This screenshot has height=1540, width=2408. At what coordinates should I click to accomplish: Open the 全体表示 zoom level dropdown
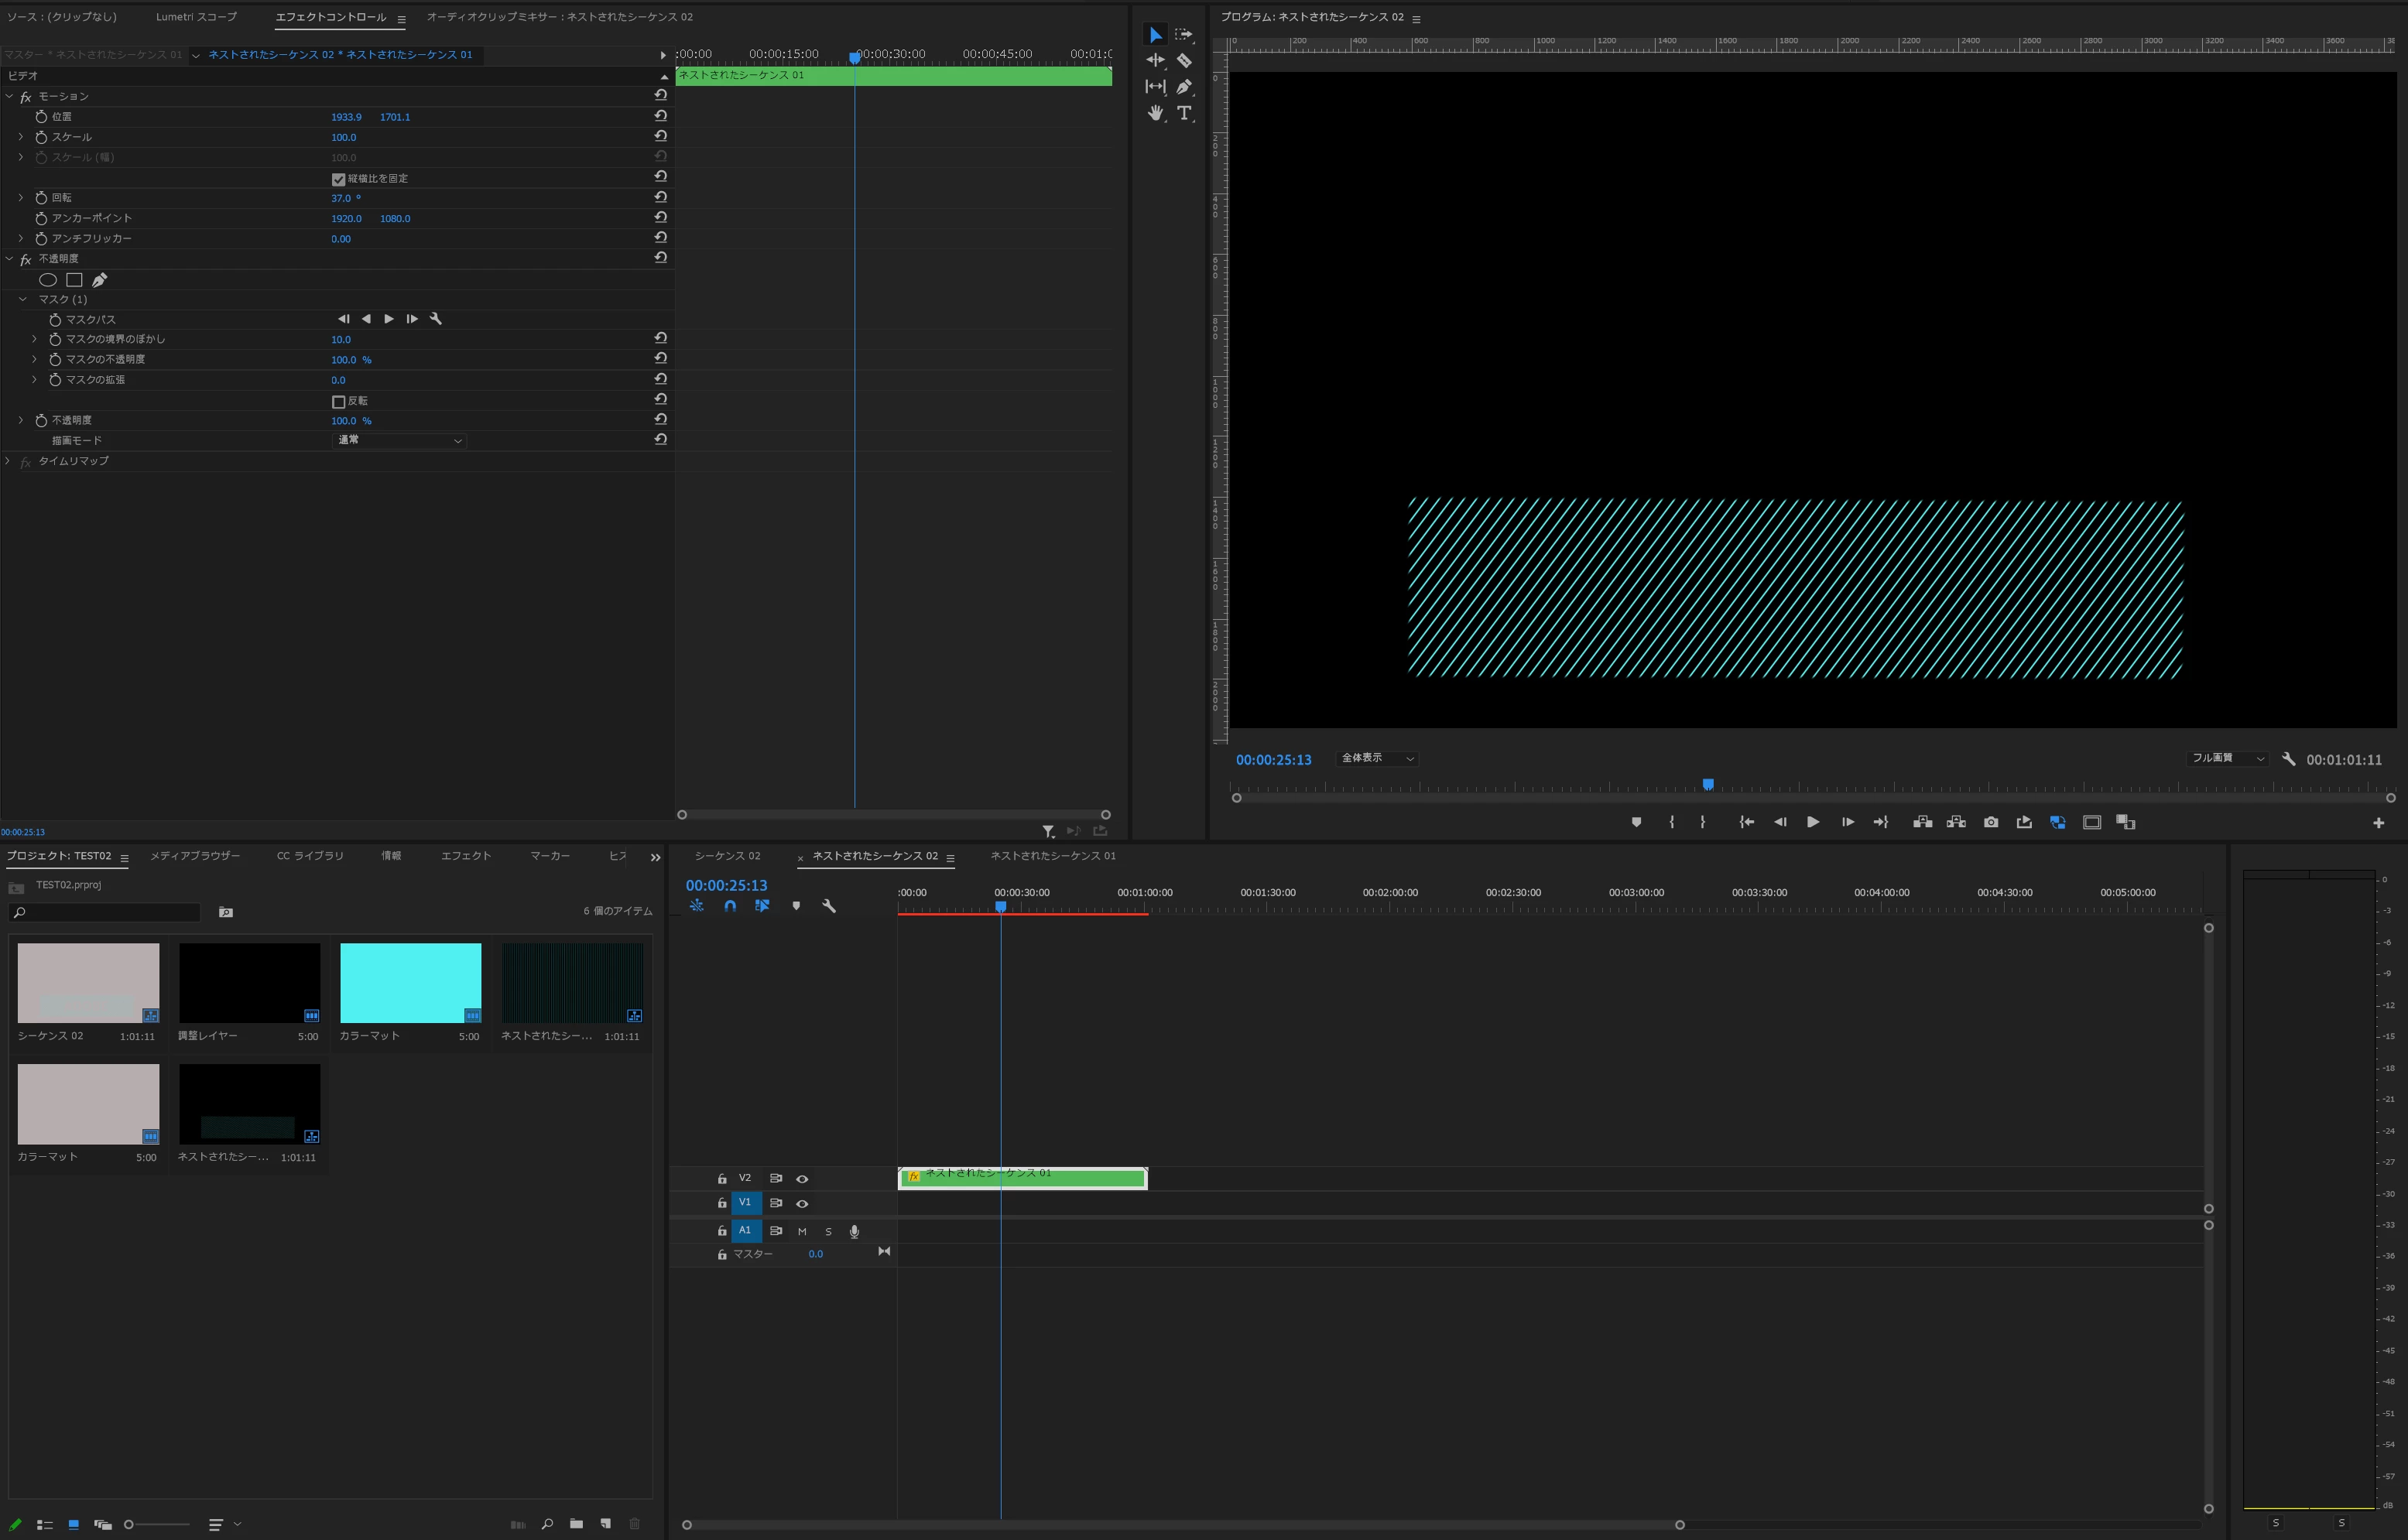1377,758
